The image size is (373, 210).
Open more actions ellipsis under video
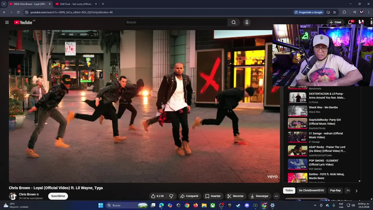(276, 196)
